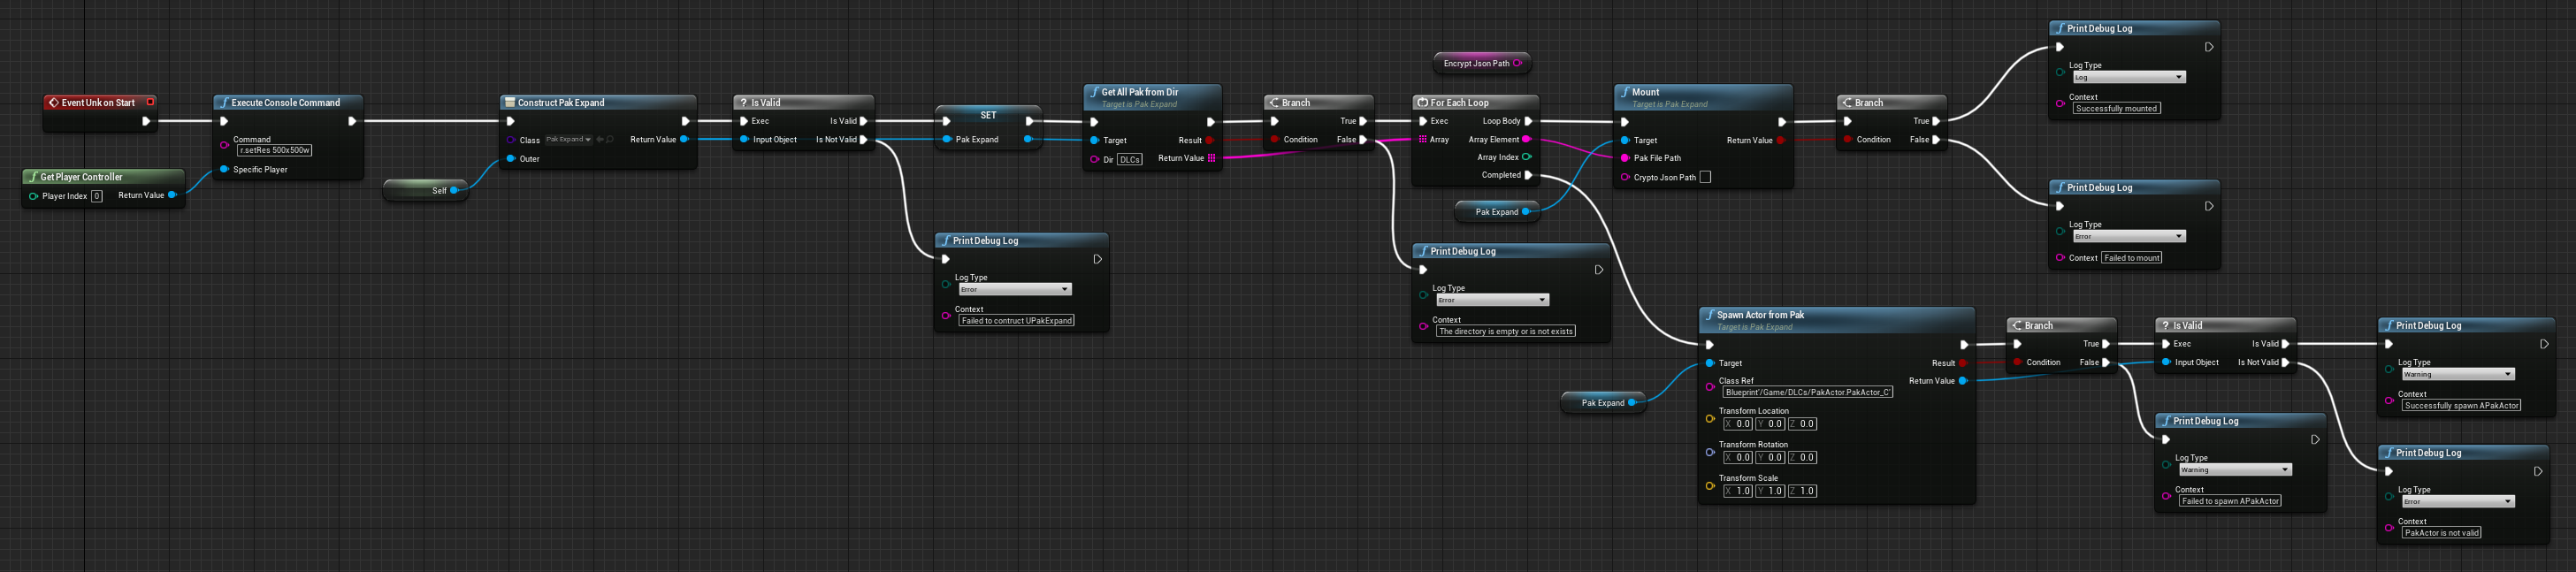Image resolution: width=2576 pixels, height=572 pixels.
Task: Open Log Type dropdown in the Failed to mount node
Action: tap(2129, 236)
